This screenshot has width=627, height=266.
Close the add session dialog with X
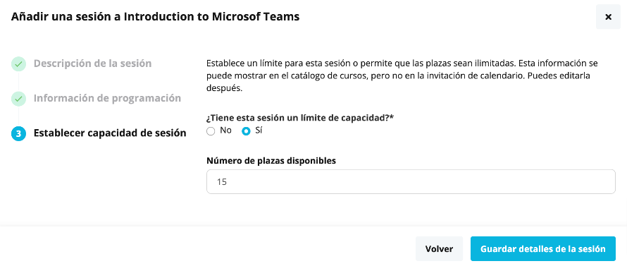(608, 17)
